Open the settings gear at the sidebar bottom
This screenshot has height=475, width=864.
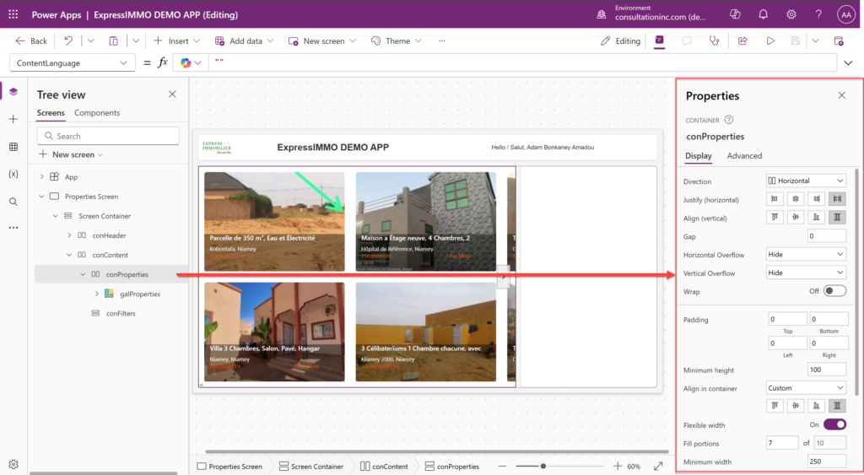point(13,465)
